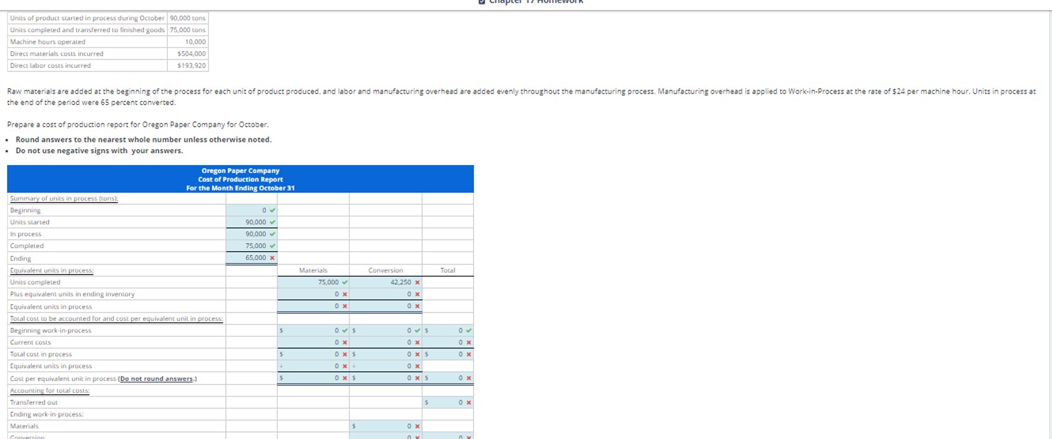Click the Materials column heading
The height and width of the screenshot is (439, 1052).
313,270
